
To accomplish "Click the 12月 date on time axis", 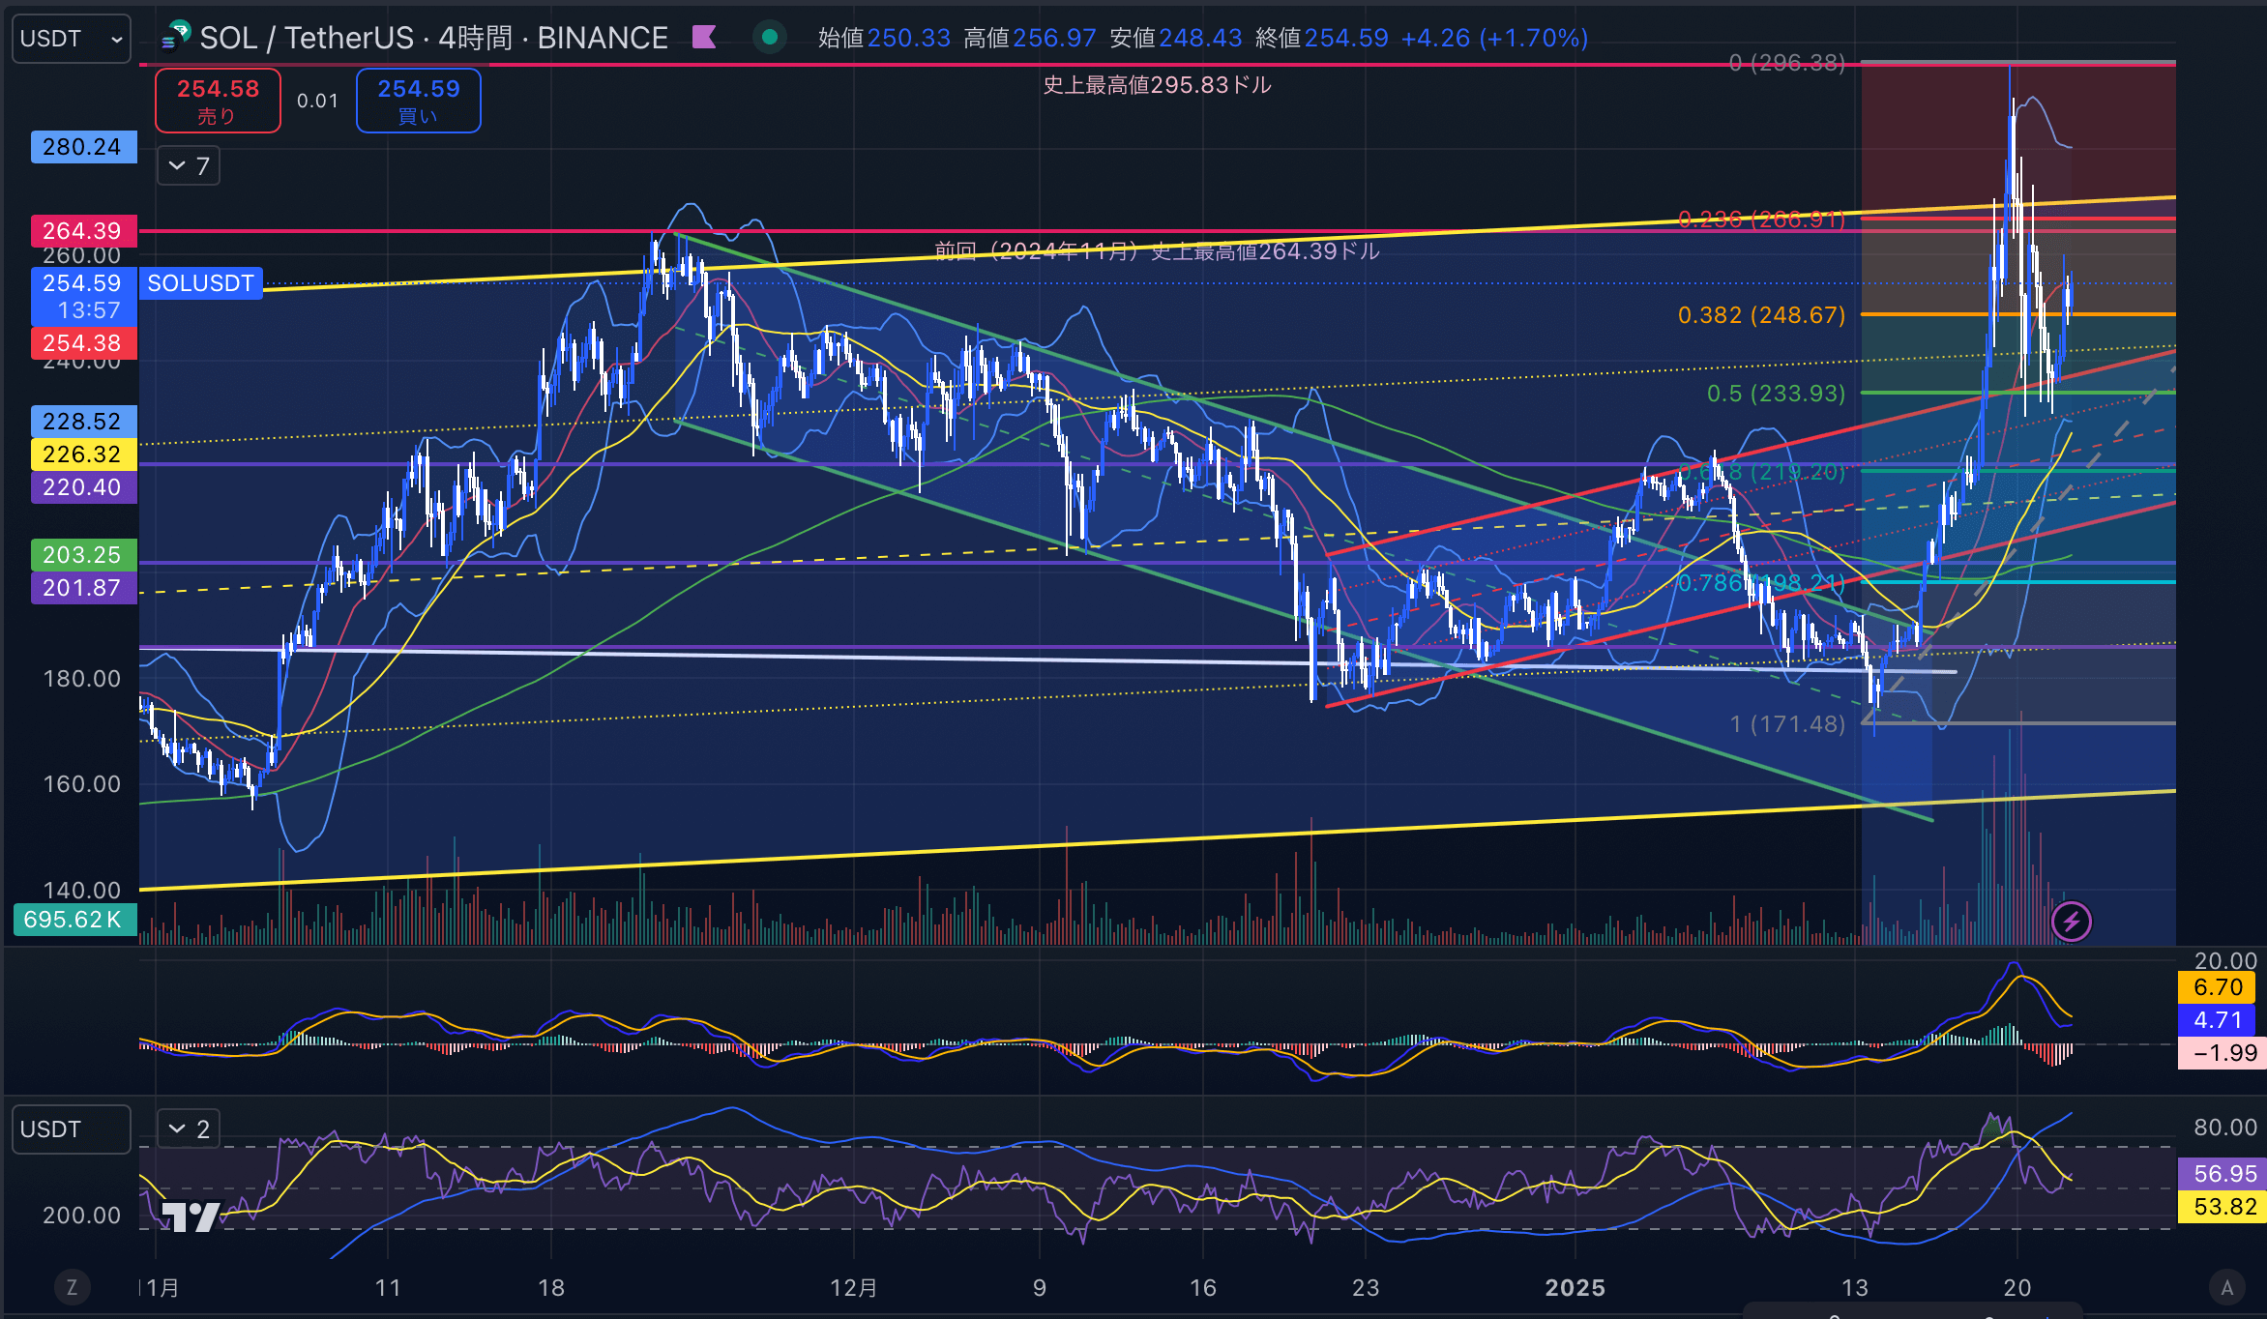I will (854, 1287).
